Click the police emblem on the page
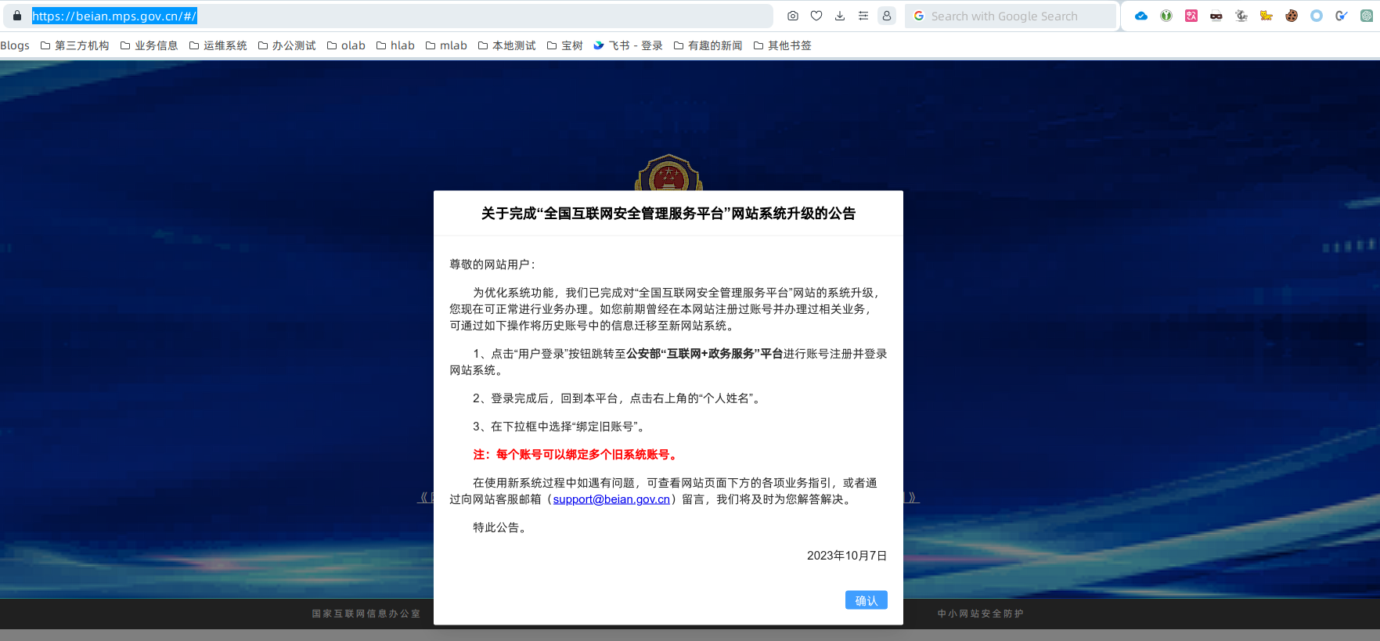Screen dimensions: 1380x641 pyautogui.click(x=668, y=173)
